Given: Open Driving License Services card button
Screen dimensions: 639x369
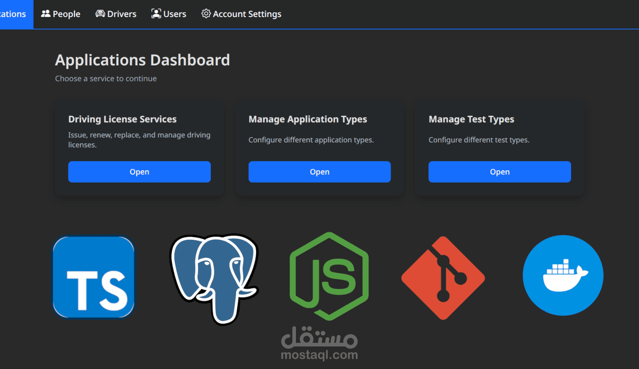Looking at the screenshot, I should (139, 172).
